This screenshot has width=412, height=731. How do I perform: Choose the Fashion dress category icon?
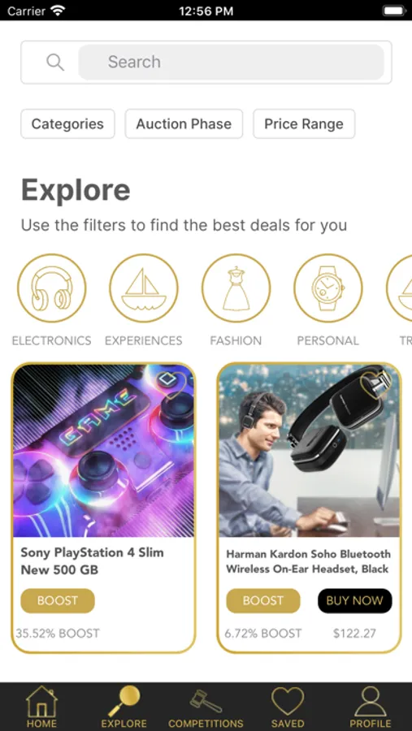[236, 288]
